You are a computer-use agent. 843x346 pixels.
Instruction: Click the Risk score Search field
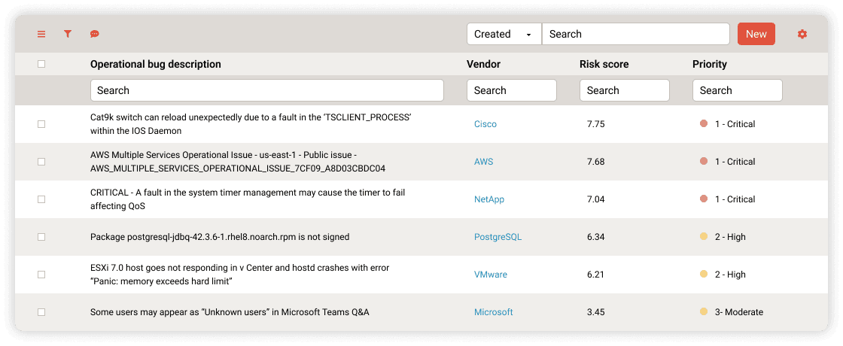click(624, 90)
